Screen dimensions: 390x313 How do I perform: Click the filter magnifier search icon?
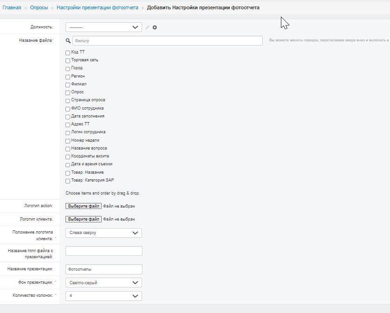(68, 41)
